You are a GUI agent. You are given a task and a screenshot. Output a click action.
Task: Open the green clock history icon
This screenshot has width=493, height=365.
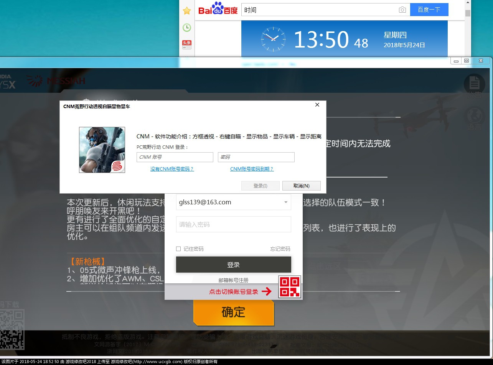pyautogui.click(x=187, y=28)
